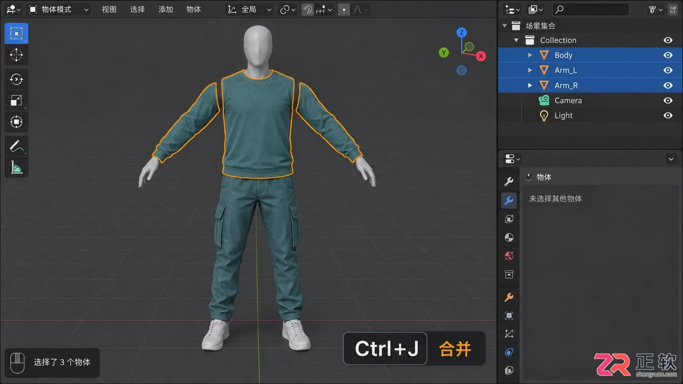Open the gray wrench Tool tab
This screenshot has width=683, height=384.
509,182
